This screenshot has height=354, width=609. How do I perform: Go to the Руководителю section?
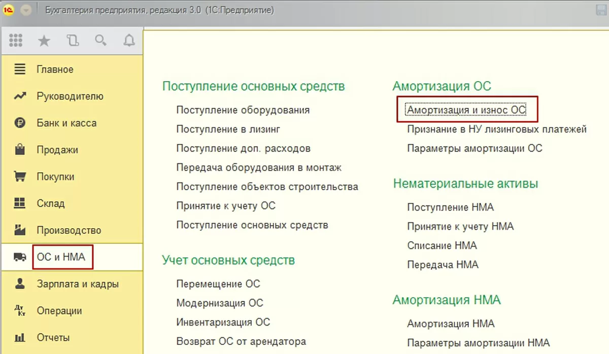click(x=70, y=96)
